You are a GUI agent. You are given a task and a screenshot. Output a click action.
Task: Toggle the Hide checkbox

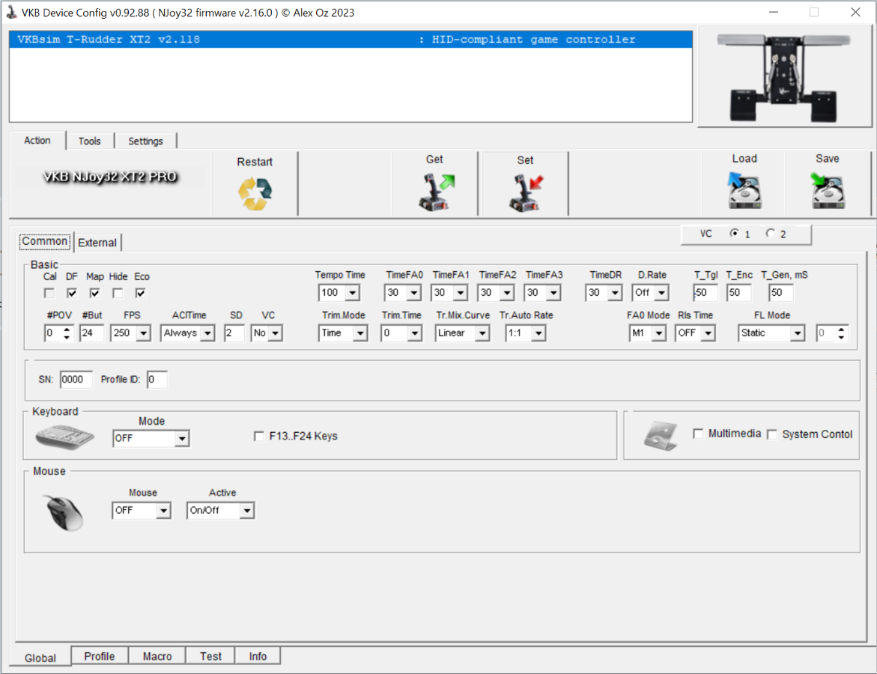pos(118,293)
